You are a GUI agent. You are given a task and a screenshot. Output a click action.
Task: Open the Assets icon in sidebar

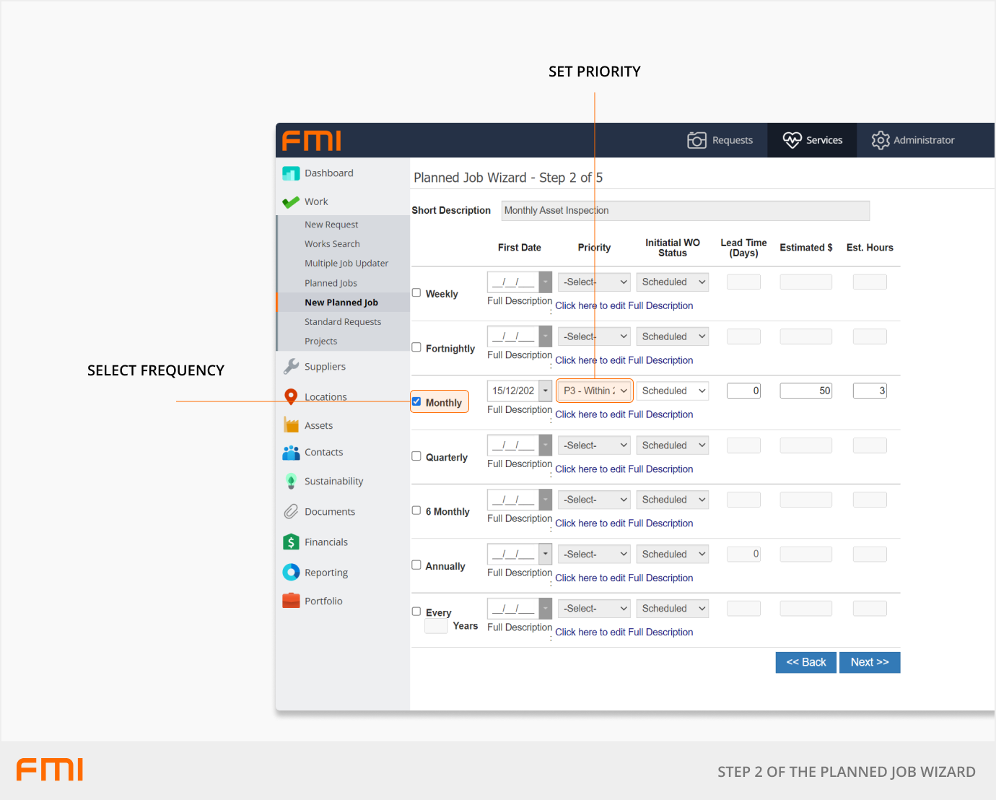click(291, 425)
